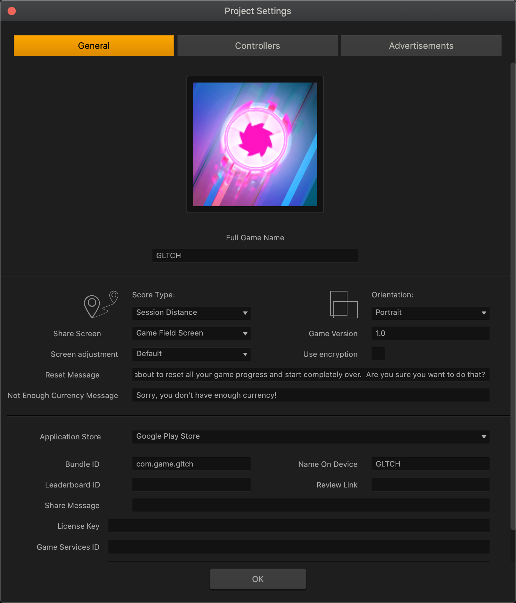Click the 'Full Game Name' label
The image size is (516, 603).
[255, 238]
